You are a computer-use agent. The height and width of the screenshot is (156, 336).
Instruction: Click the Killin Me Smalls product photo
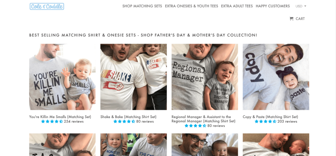tap(62, 77)
